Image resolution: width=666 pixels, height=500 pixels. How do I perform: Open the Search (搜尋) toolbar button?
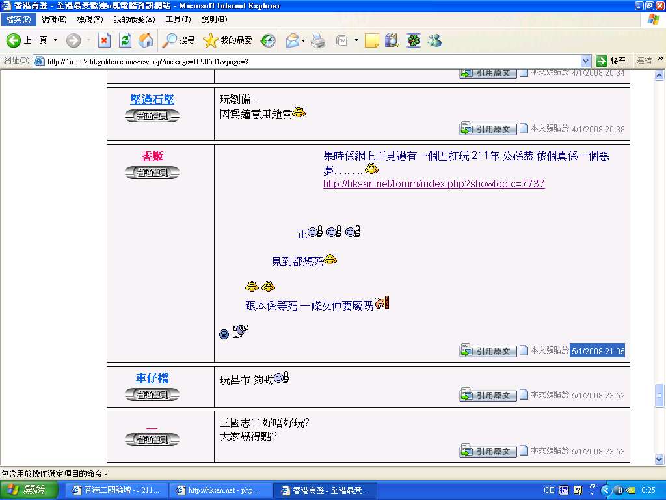pos(179,40)
